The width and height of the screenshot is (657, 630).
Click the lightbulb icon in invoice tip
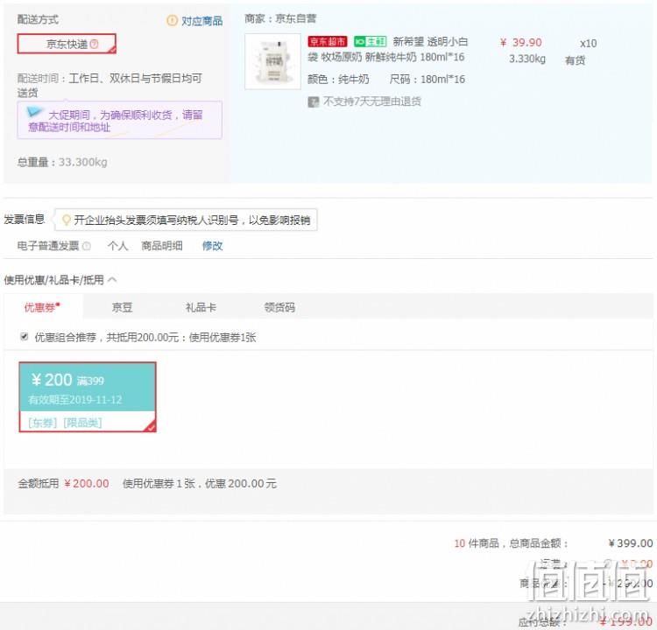(66, 220)
